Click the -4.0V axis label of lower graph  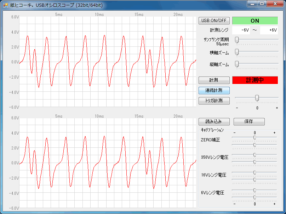point(14,193)
